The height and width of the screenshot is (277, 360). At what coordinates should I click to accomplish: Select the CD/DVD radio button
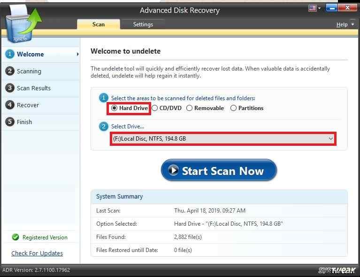point(155,108)
